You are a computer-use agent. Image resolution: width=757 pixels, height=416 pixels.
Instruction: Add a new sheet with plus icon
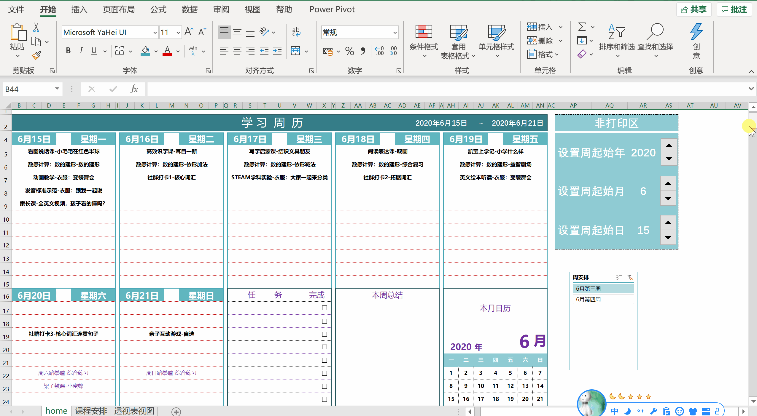point(176,412)
